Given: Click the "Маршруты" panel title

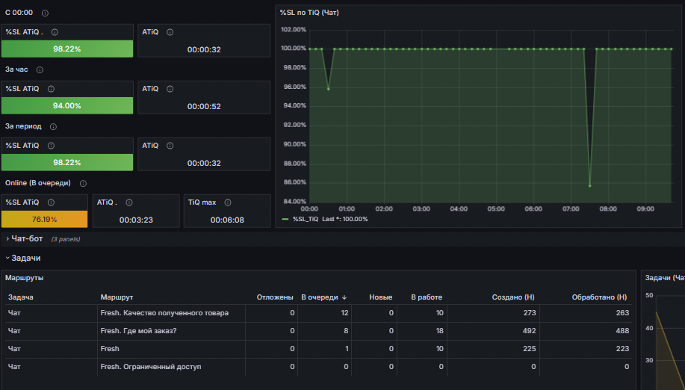Looking at the screenshot, I should [25, 277].
